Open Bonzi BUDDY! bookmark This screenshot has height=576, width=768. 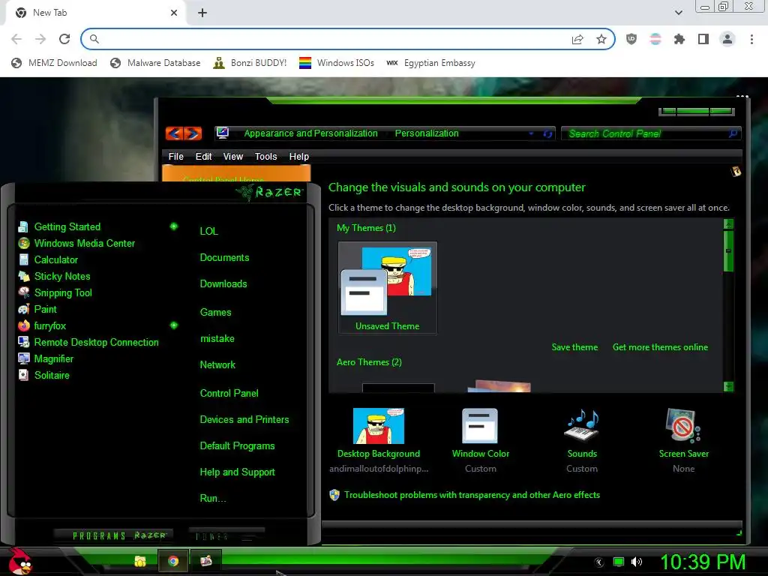click(x=250, y=63)
